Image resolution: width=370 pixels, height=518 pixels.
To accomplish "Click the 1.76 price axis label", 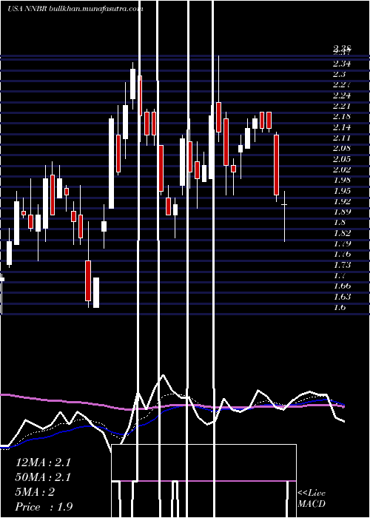I will (x=342, y=254).
